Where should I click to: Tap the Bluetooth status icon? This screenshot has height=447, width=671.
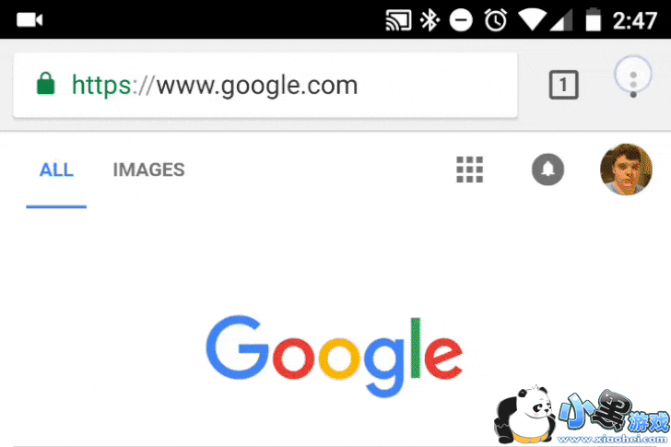[430, 20]
